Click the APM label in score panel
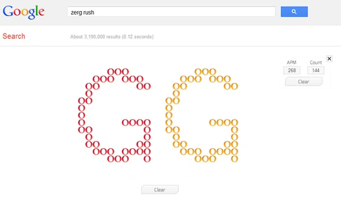Image resolution: width=341 pixels, height=199 pixels. click(x=291, y=62)
